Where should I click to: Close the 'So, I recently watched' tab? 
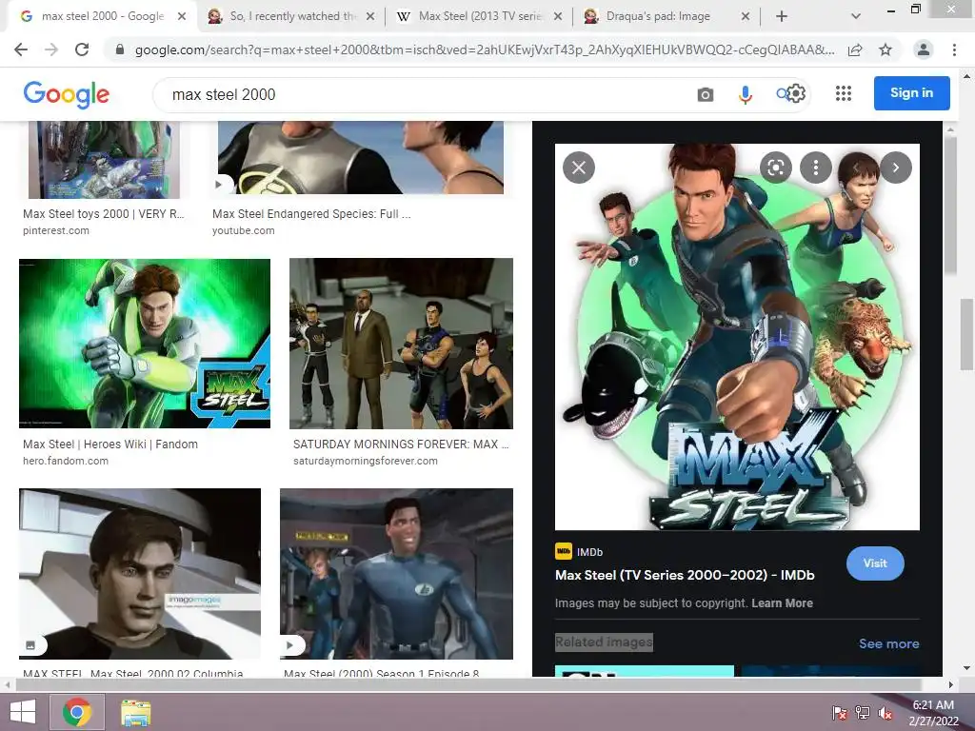point(370,17)
